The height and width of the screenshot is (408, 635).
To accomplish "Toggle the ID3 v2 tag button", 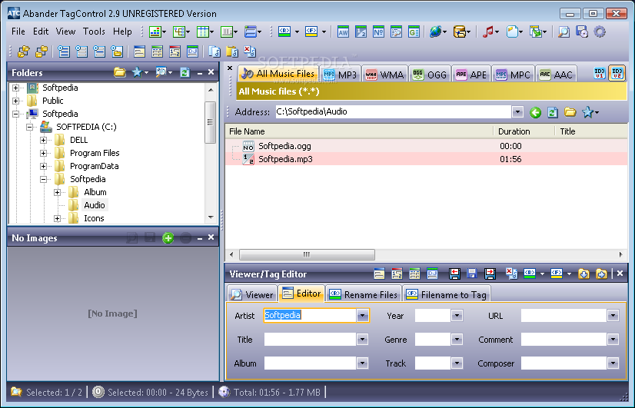I will [x=617, y=73].
